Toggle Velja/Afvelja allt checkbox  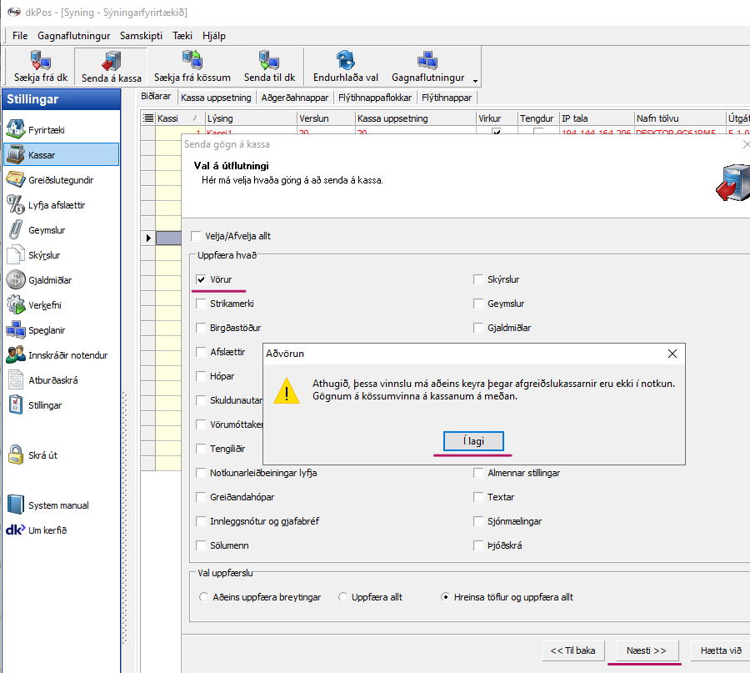click(x=196, y=236)
